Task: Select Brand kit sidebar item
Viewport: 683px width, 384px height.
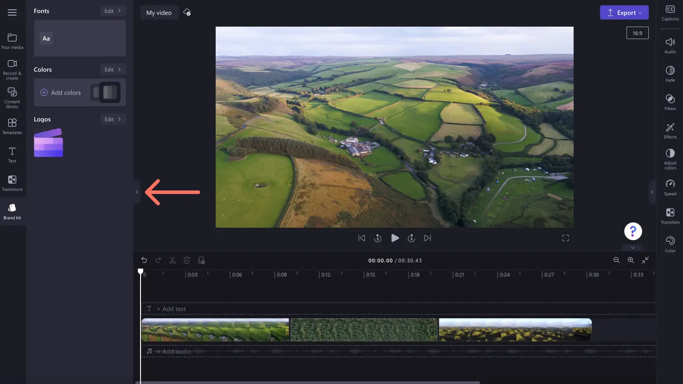Action: tap(12, 211)
